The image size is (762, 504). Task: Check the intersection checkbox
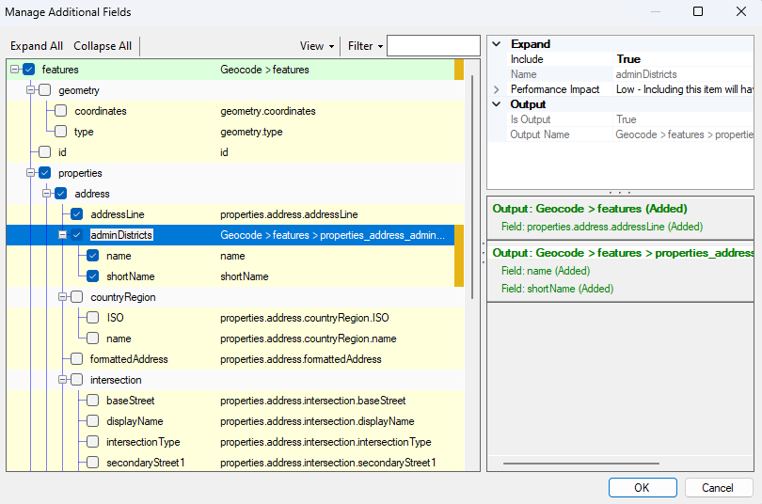click(77, 380)
